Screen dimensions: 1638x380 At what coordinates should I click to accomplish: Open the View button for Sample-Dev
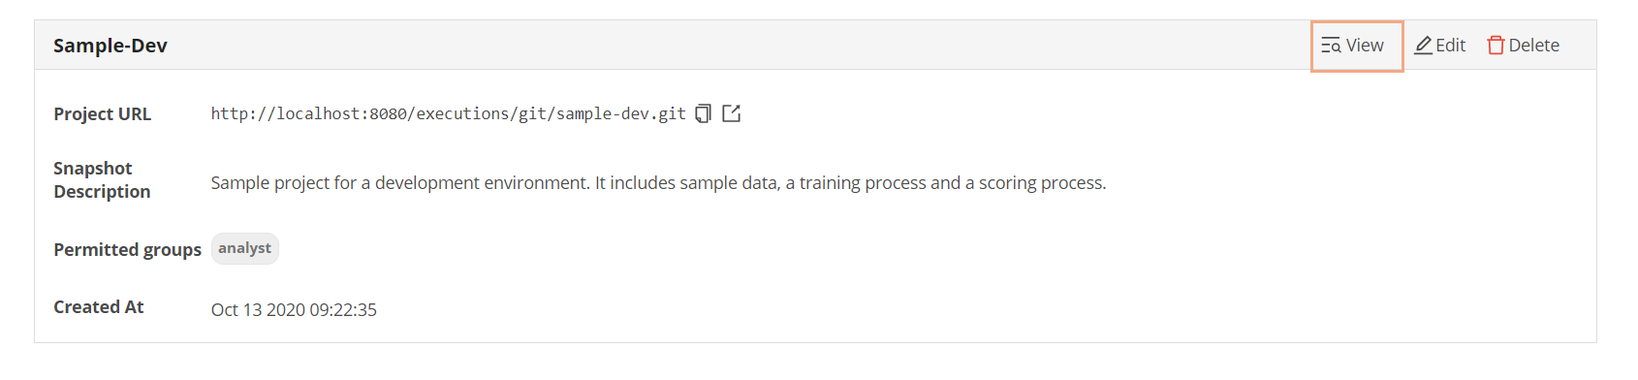pos(1357,46)
